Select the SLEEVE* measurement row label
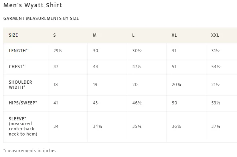The height and width of the screenshot is (157, 237). click(x=23, y=126)
